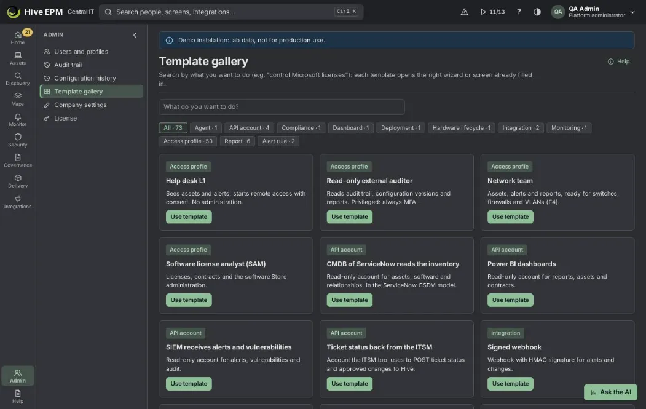
Task: Use template for Help desk L1
Action: pyautogui.click(x=189, y=217)
